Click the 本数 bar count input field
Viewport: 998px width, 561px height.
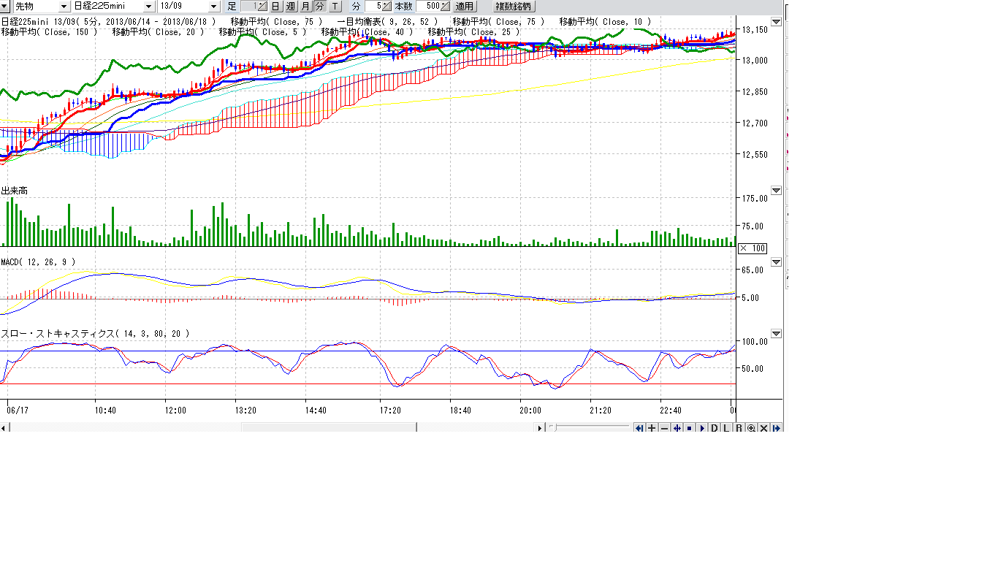(x=427, y=6)
